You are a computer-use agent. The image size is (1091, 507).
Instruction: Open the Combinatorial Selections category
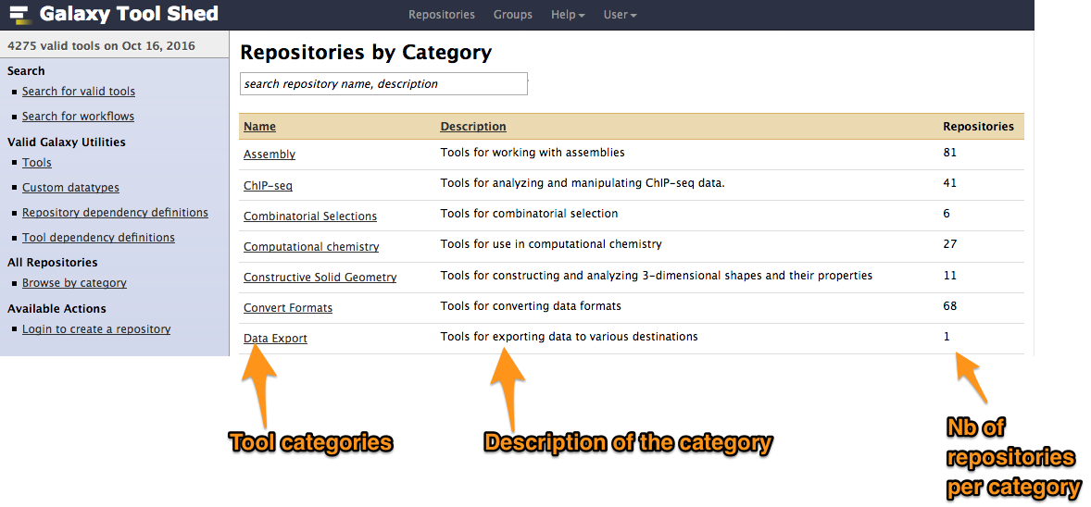(x=310, y=216)
